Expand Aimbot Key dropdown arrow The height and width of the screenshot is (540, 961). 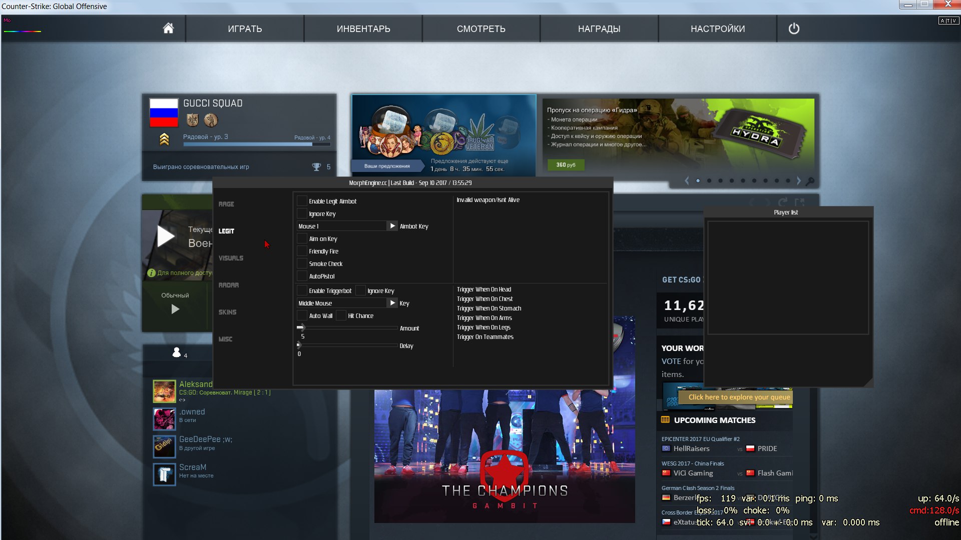pos(392,226)
